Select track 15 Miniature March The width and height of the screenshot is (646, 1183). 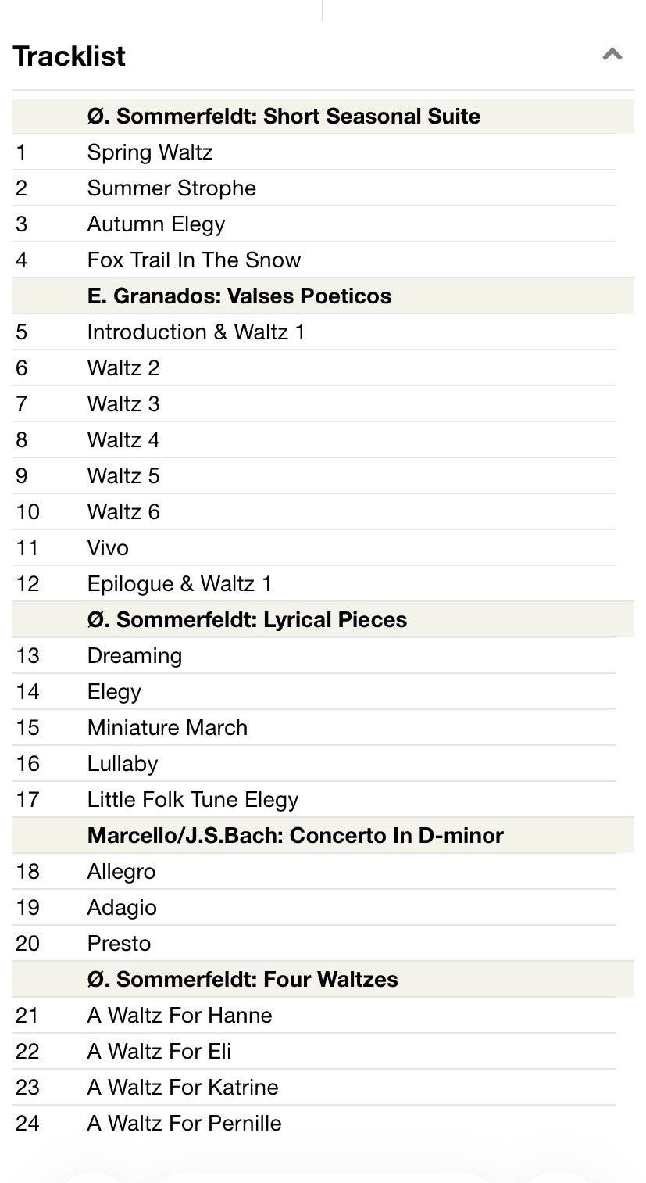click(x=314, y=727)
